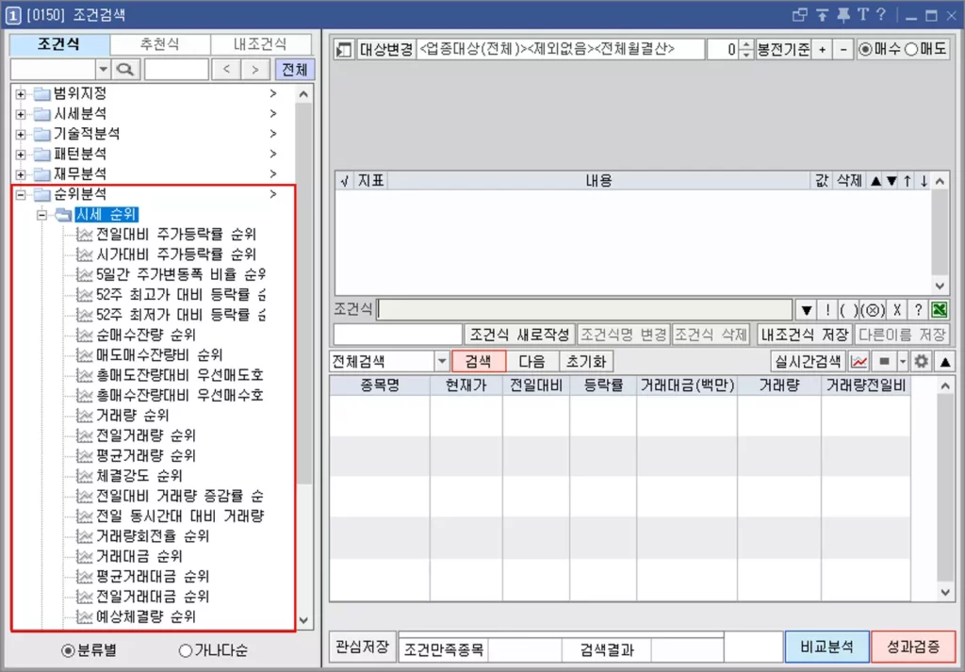This screenshot has width=965, height=672.
Task: Click the 성과검증 button
Action: click(x=914, y=647)
